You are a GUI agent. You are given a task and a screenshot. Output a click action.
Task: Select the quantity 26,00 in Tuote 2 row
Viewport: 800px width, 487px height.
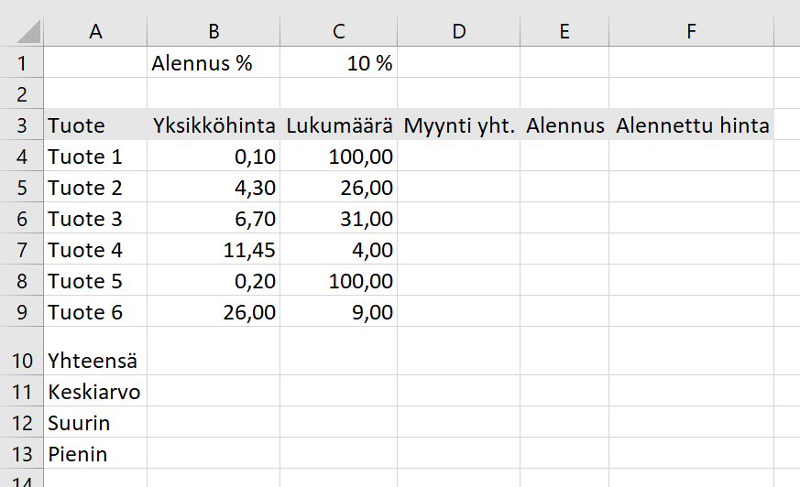(339, 187)
